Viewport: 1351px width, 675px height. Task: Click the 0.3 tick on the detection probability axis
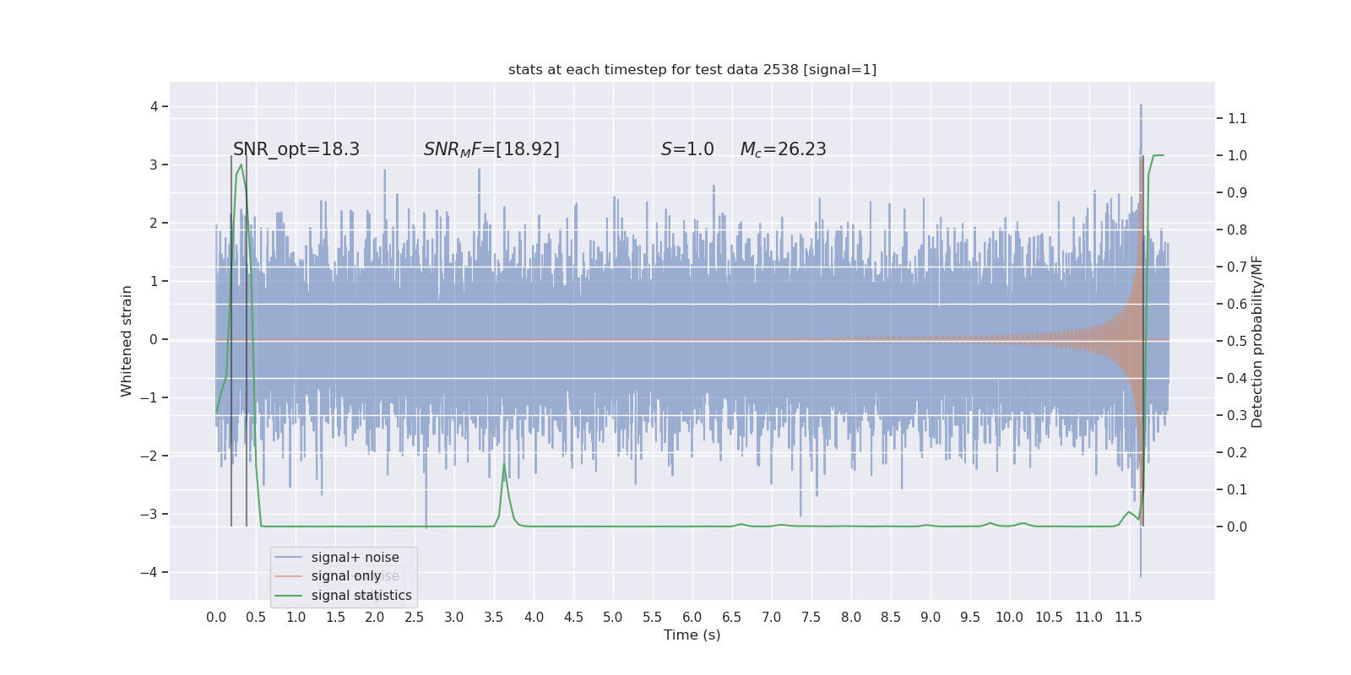1237,415
